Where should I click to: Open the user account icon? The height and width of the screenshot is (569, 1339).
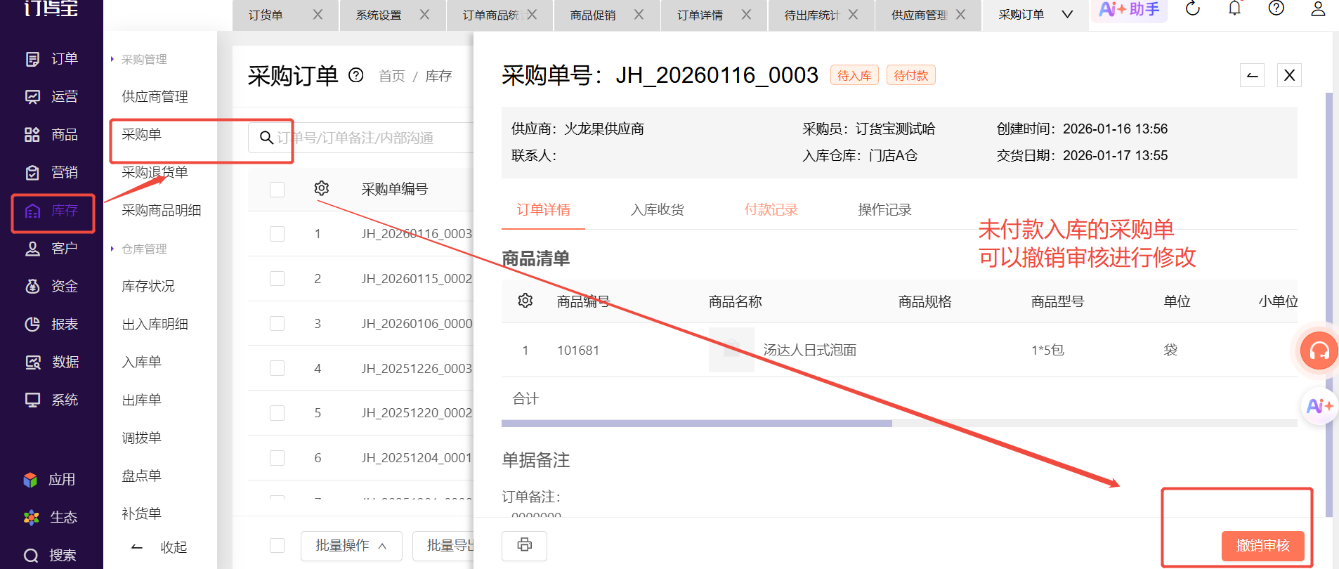click(1319, 8)
